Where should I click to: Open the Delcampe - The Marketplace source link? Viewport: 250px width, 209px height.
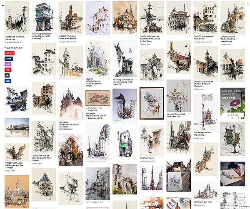coord(95,109)
